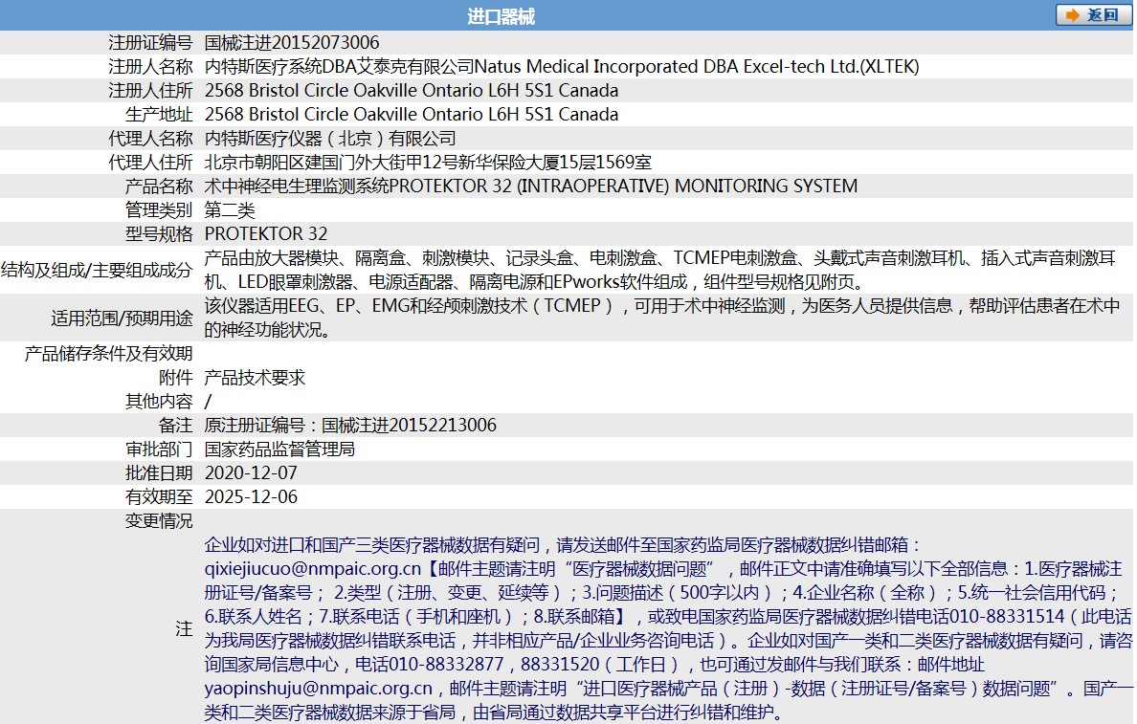Click the 其他内容 label
1137x724 pixels.
[x=159, y=401]
